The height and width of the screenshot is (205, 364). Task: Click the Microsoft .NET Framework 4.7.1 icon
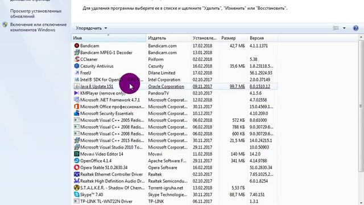[x=77, y=100]
